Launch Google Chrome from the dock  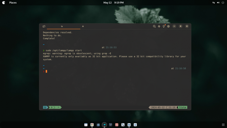point(92,125)
